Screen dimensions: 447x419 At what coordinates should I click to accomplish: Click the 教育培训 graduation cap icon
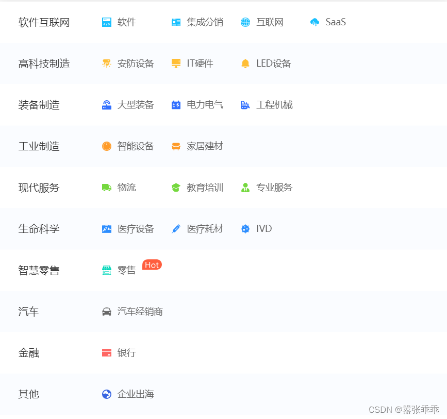[x=176, y=188]
